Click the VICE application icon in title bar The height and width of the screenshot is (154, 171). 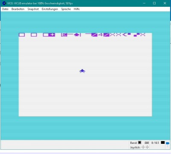pyautogui.click(x=4, y=3)
